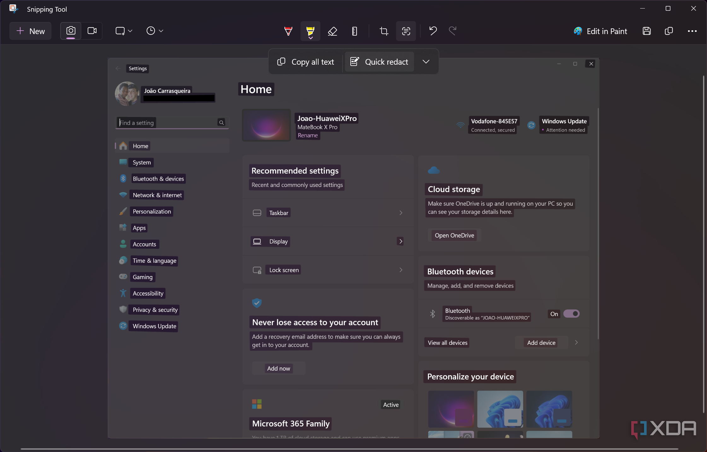This screenshot has height=452, width=707.
Task: Click the Microsoft 365 colored logo icon
Action: 257,404
